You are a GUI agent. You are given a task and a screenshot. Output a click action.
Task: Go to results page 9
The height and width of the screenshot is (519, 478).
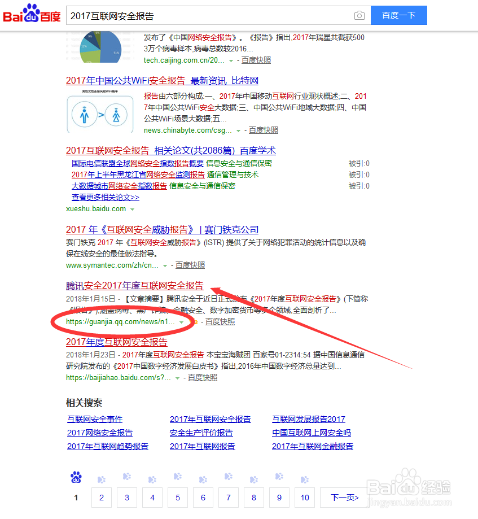[279, 498]
